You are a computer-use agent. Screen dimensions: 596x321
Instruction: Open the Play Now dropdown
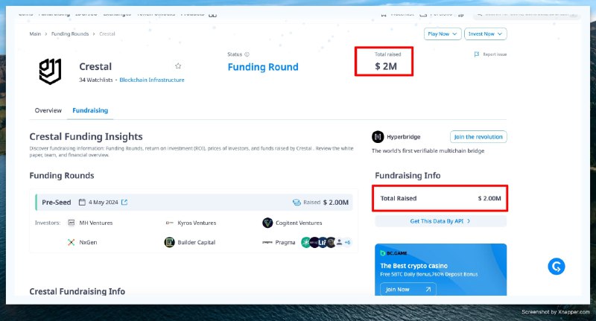click(443, 34)
